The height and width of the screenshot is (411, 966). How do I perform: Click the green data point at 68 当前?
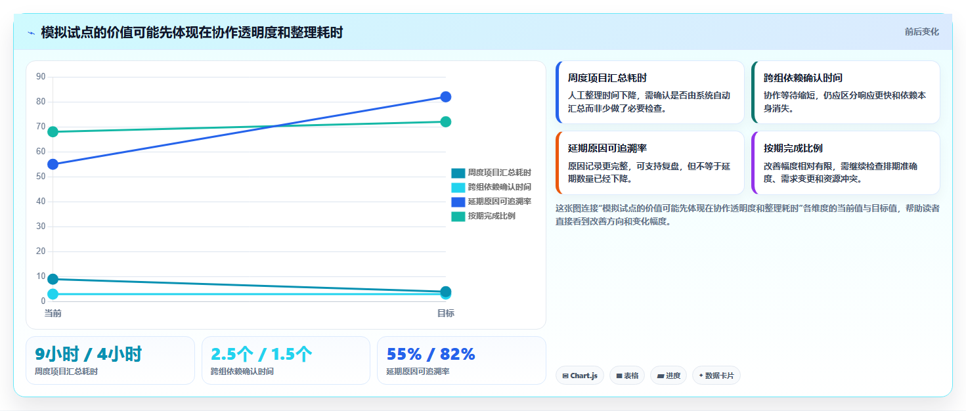(53, 131)
